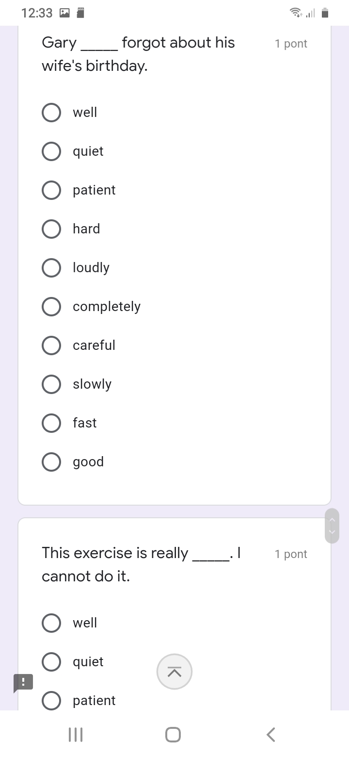
Task: Grab the page scrollbar handle
Action: 332,526
